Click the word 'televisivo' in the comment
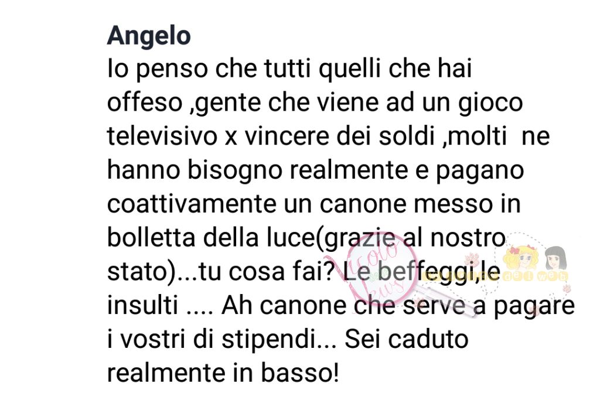Screen dimensions: 600x400 pos(162,136)
